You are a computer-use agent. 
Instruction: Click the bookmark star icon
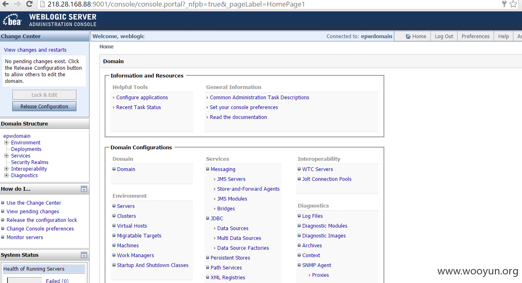[x=513, y=4]
